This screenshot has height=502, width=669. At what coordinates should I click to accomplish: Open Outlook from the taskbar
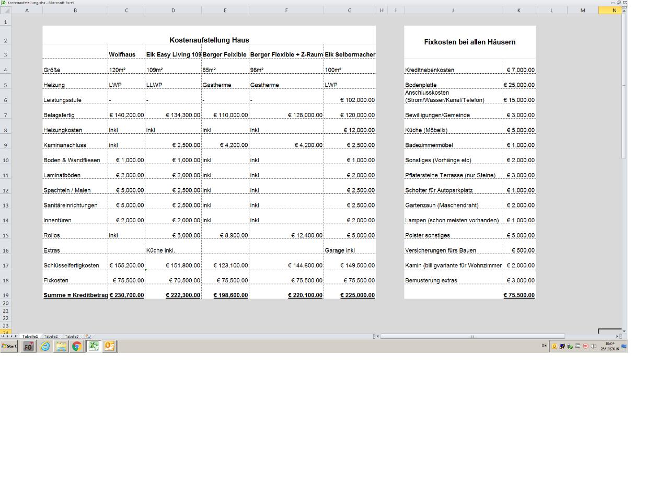(x=109, y=346)
